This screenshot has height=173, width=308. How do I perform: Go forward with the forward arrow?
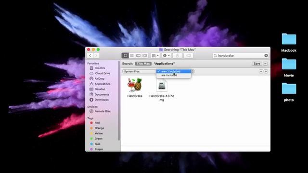[96, 56]
